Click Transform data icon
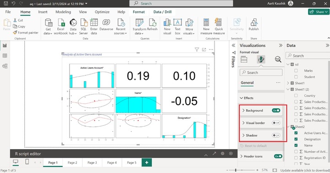 pyautogui.click(x=139, y=22)
